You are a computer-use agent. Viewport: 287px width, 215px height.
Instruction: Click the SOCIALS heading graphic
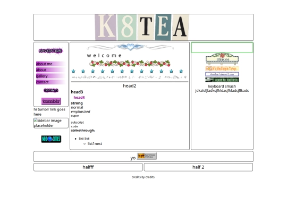click(x=51, y=90)
